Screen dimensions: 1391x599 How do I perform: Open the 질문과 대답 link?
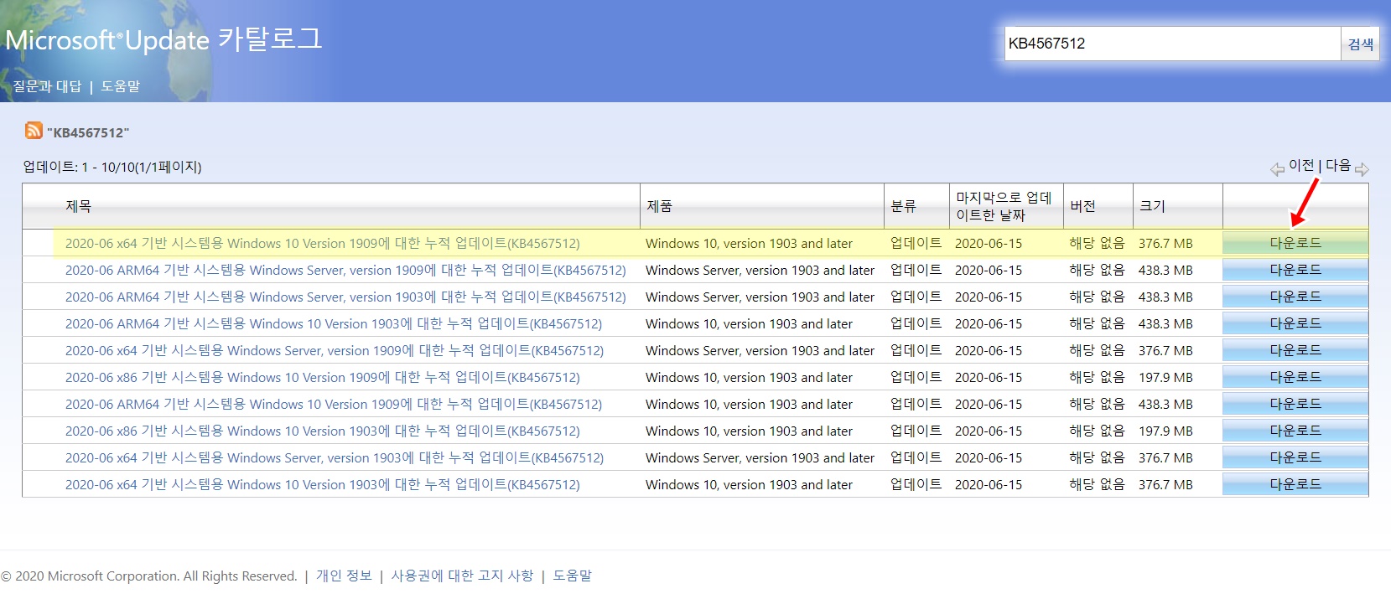point(47,86)
